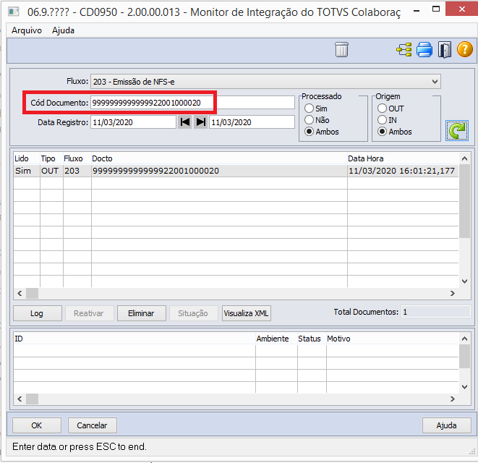Select Processado Sim radio option
Image resolution: width=478 pixels, height=463 pixels.
(309, 108)
